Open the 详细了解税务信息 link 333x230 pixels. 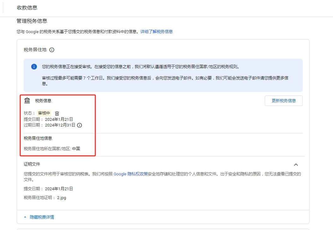[x=157, y=32]
